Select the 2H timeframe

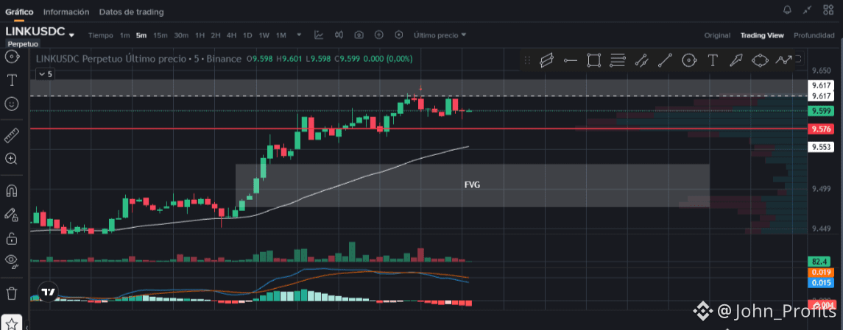[x=216, y=35]
